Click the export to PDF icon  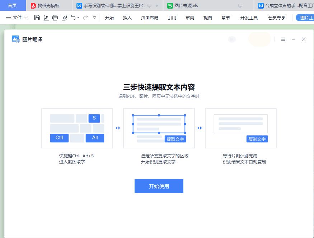coord(46,18)
